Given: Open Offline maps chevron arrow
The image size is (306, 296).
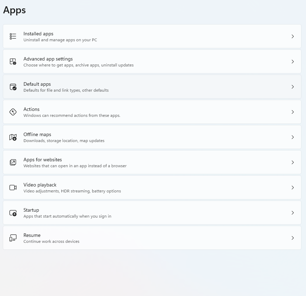Looking at the screenshot, I should pyautogui.click(x=293, y=137).
